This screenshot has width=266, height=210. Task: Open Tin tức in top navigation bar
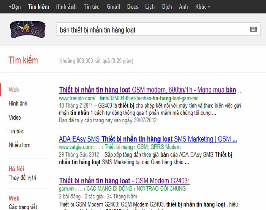[x=91, y=7]
